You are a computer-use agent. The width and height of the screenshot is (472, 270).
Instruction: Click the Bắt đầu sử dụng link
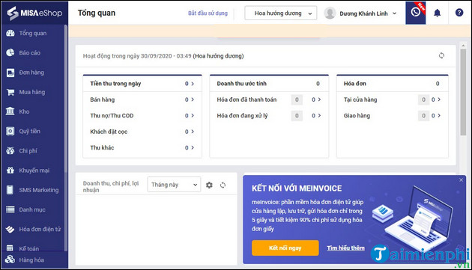coord(208,13)
